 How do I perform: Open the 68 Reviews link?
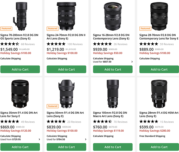point(28,44)
